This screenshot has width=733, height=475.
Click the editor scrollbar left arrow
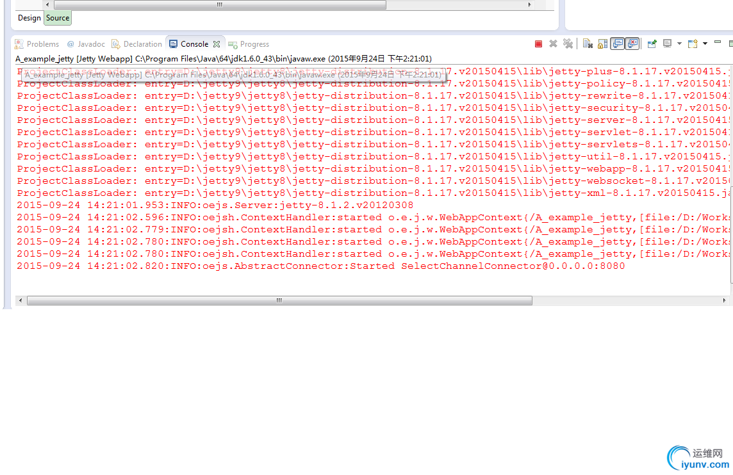click(x=47, y=4)
